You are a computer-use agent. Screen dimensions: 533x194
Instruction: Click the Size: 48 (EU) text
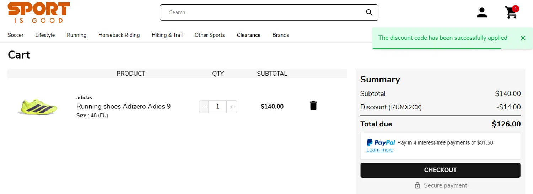(x=92, y=115)
